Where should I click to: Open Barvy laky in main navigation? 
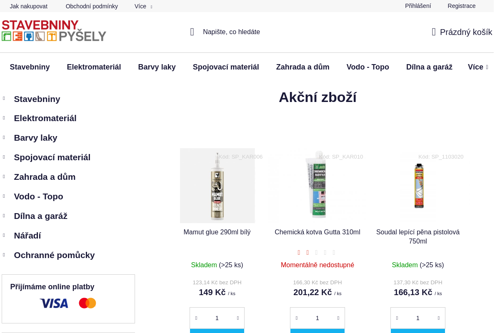(x=157, y=67)
